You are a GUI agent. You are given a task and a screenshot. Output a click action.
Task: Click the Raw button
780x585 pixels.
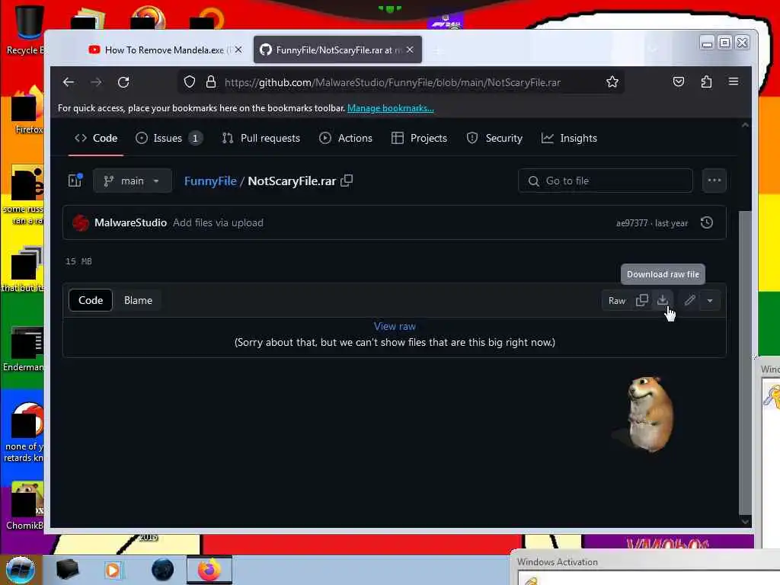coord(617,300)
